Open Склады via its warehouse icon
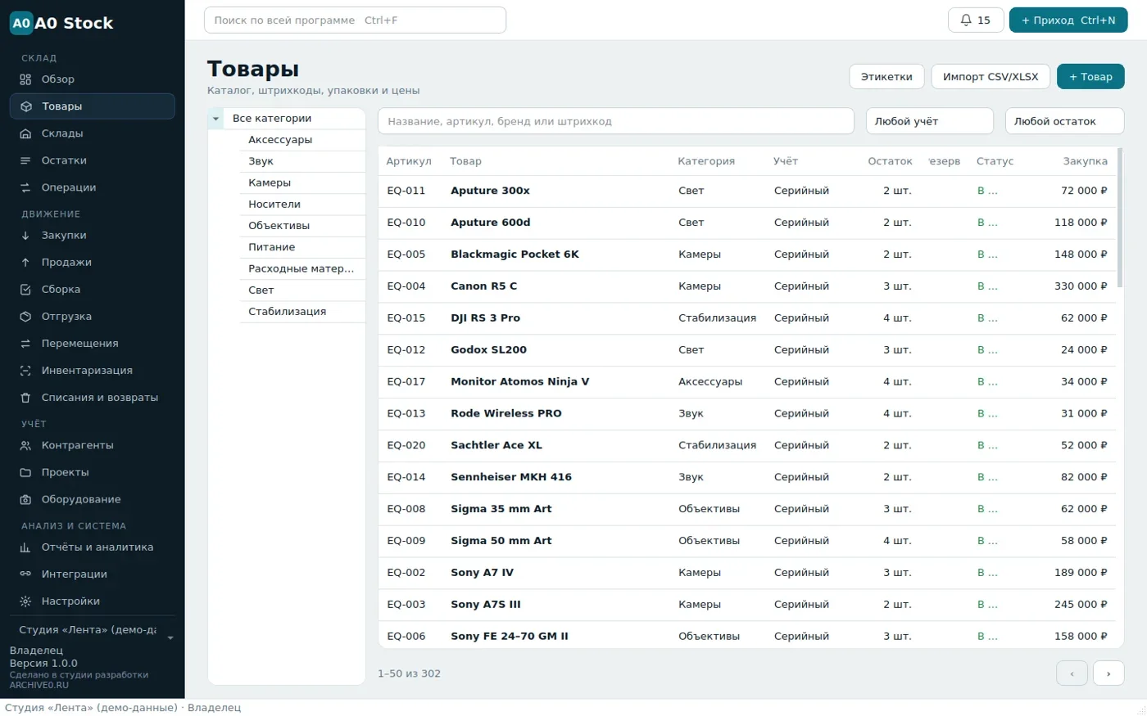Viewport: 1147px width, 716px height. pyautogui.click(x=25, y=133)
